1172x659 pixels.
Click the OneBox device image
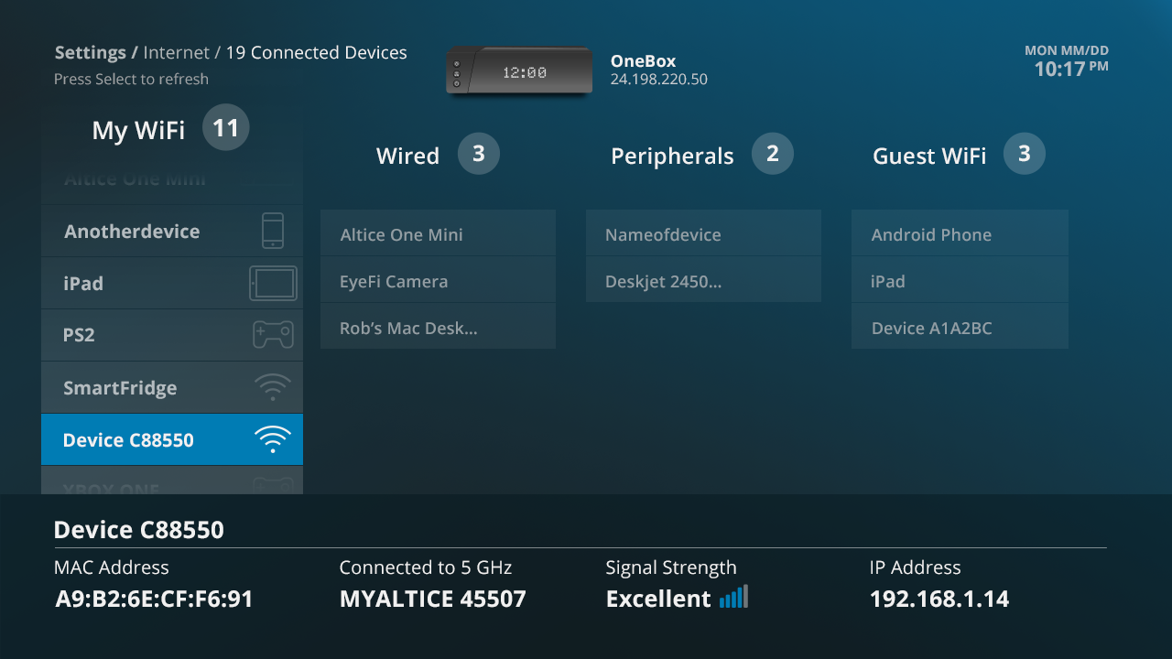pos(518,70)
